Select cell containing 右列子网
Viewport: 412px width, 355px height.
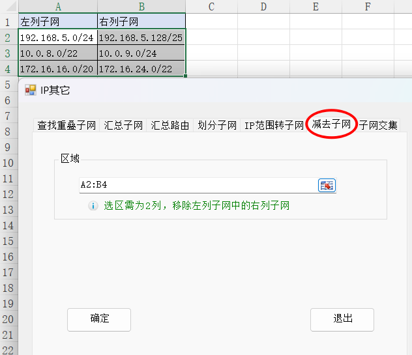(x=141, y=21)
